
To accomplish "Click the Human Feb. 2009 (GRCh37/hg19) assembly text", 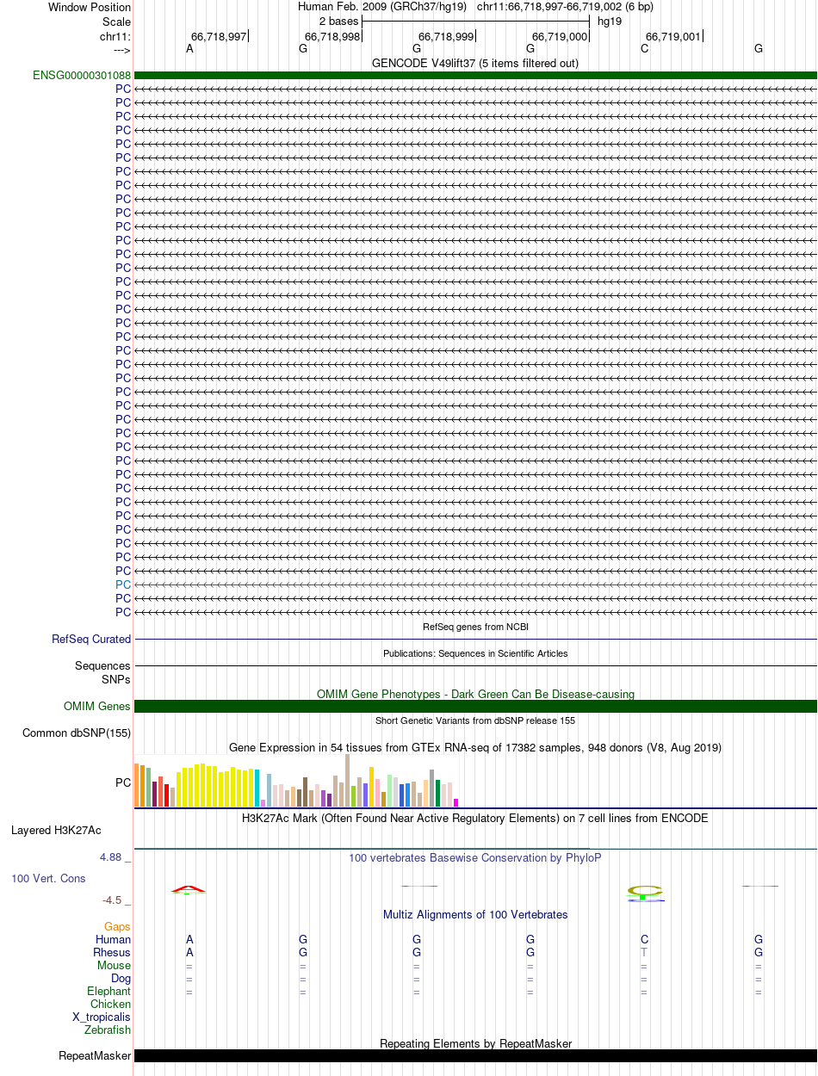I will 382,6.
